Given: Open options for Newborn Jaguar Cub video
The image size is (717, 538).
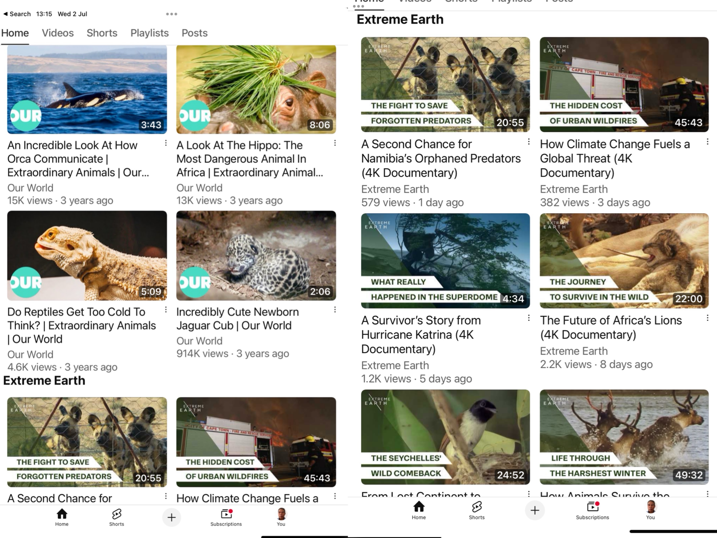Looking at the screenshot, I should click(x=335, y=309).
